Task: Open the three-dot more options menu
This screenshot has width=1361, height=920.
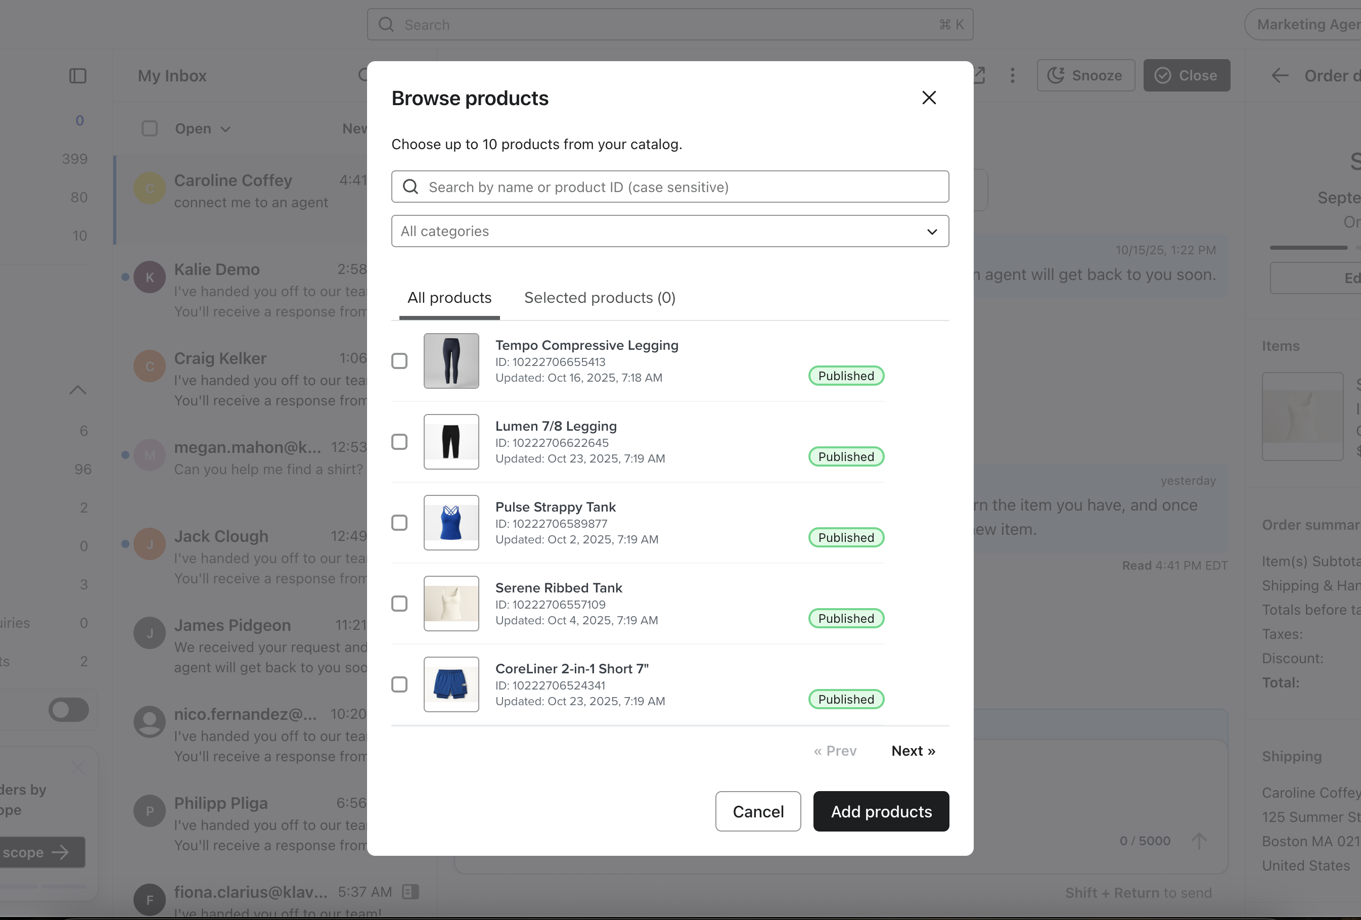Action: (x=1013, y=75)
